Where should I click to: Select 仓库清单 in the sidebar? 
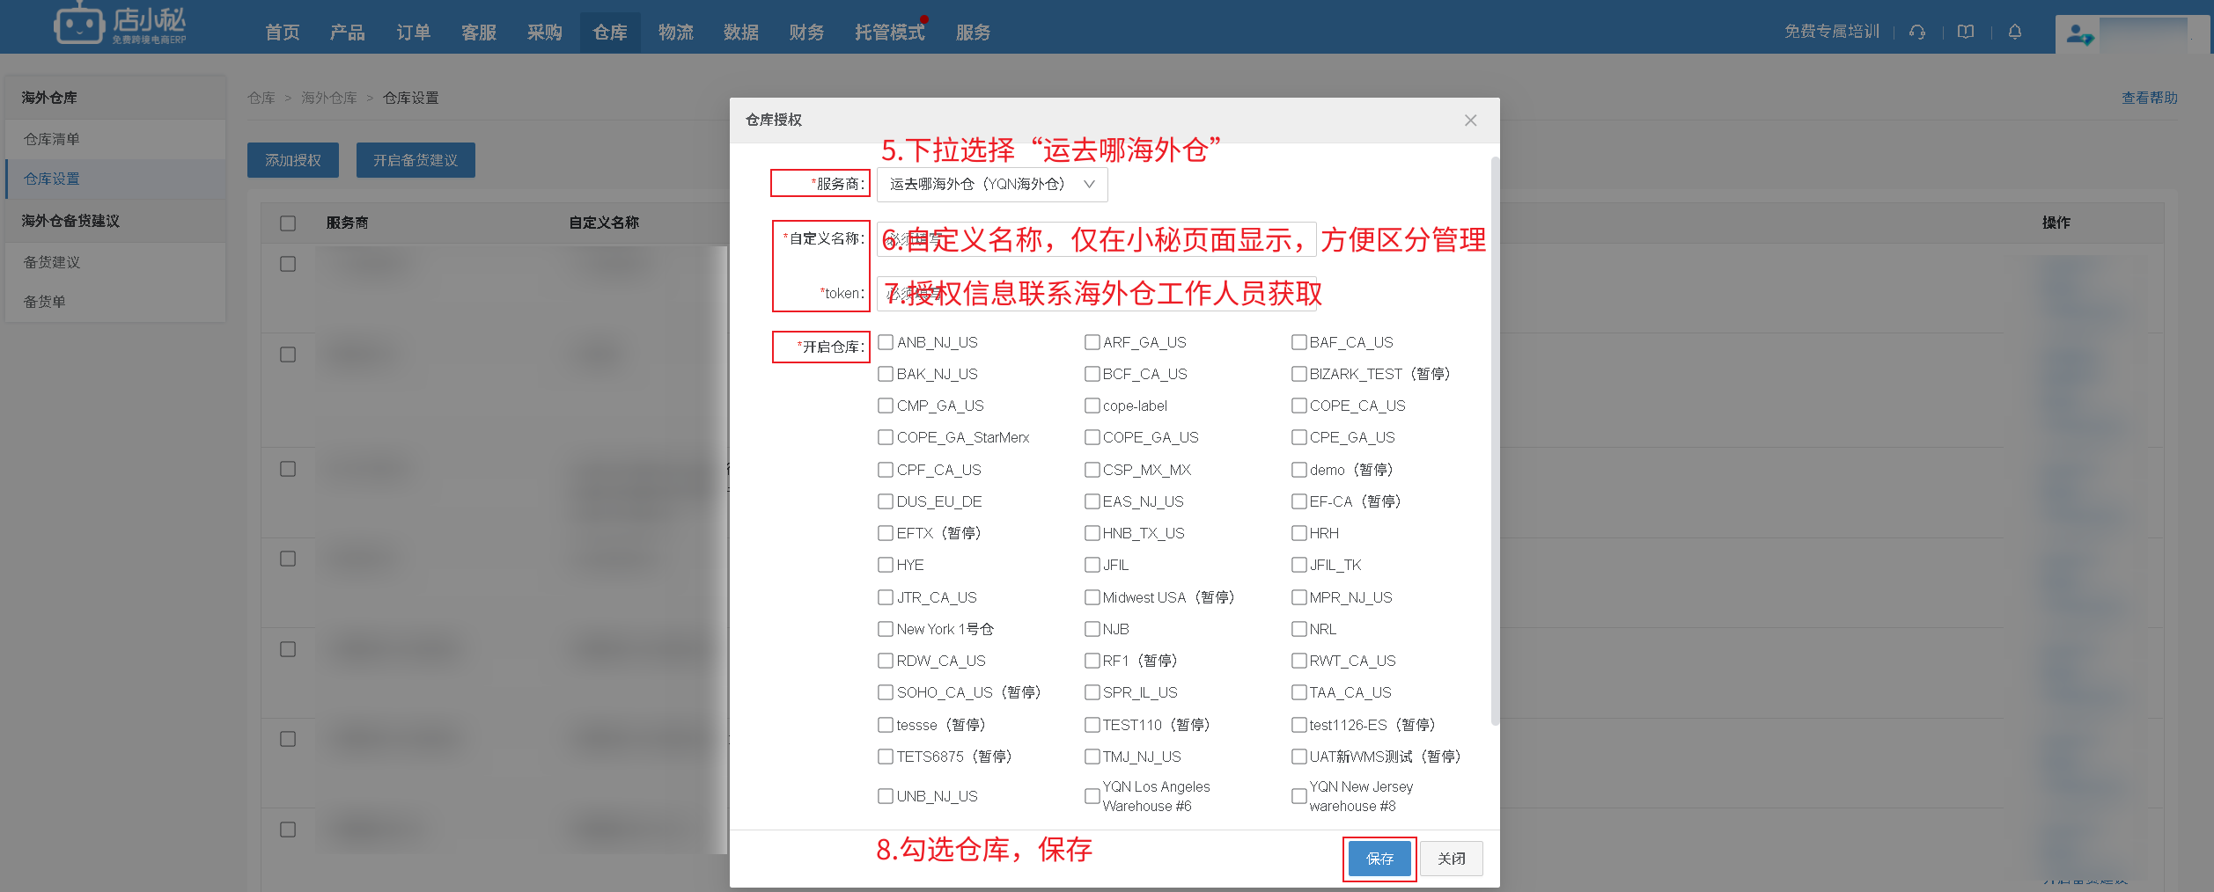tap(115, 139)
